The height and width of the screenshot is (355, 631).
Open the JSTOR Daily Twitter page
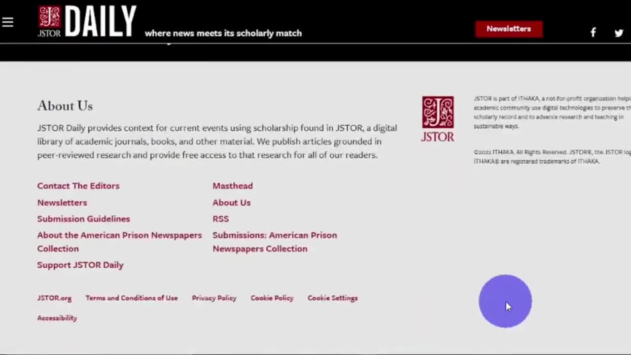point(619,33)
